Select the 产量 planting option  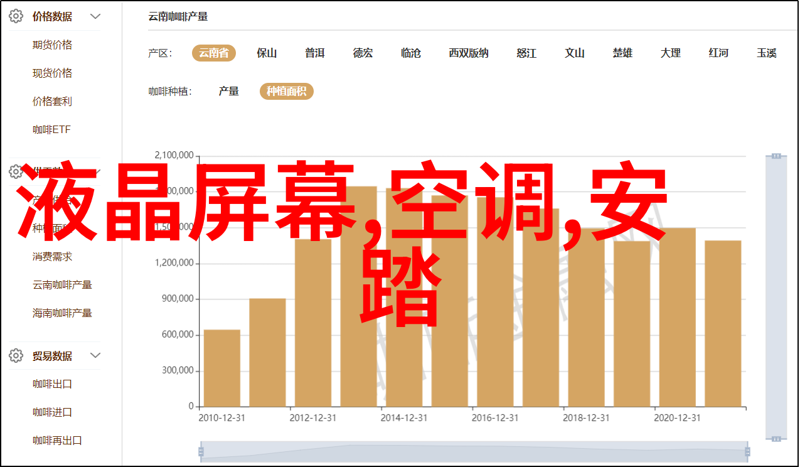(228, 92)
